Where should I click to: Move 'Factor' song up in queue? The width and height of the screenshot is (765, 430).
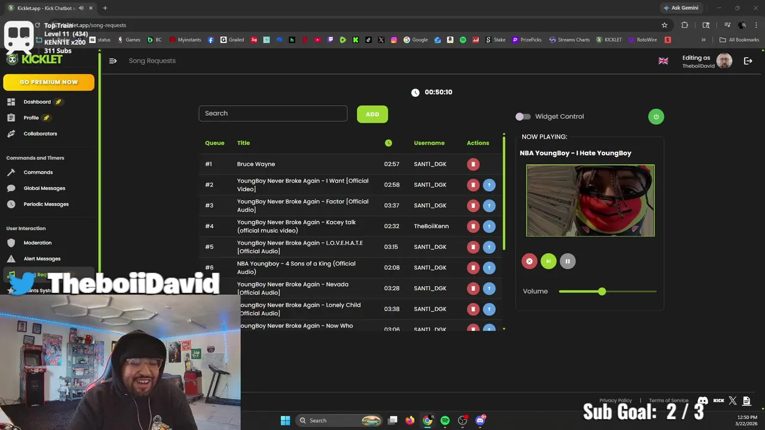point(489,205)
